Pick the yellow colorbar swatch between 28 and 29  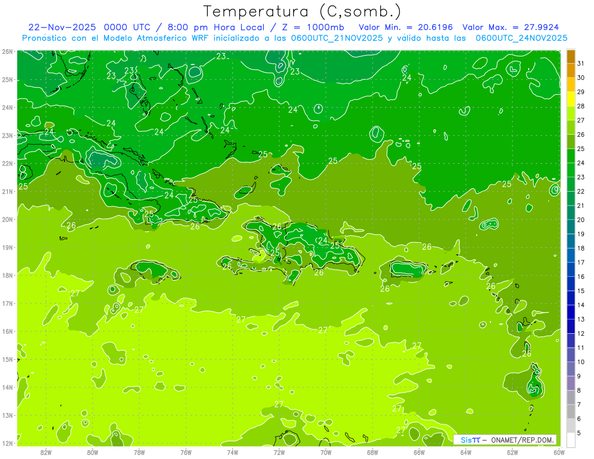[x=571, y=99]
